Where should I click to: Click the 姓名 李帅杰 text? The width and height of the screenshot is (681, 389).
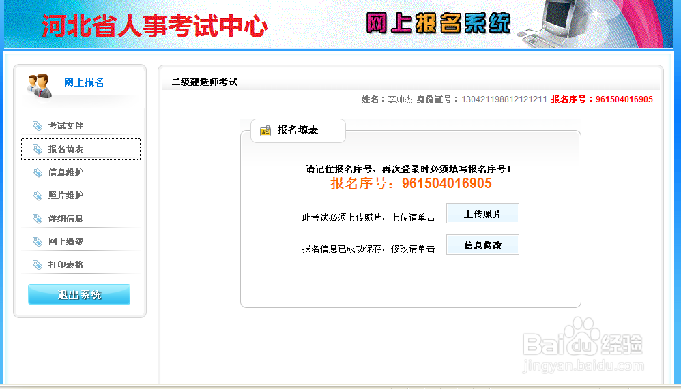coord(387,99)
